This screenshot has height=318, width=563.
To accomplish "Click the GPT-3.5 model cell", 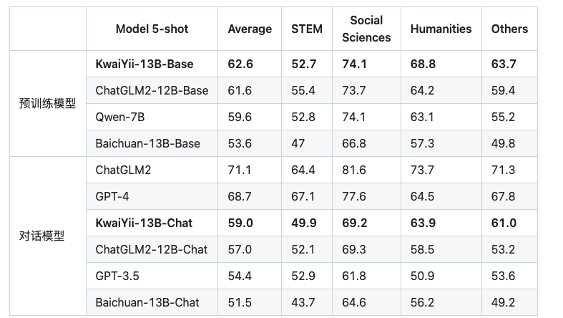I will point(152,276).
